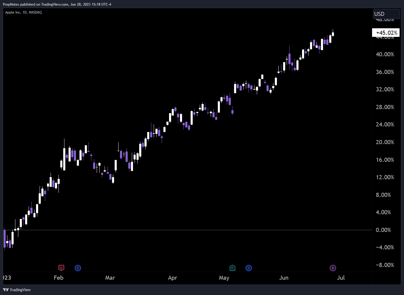The width and height of the screenshot is (404, 295).
Task: Click the 24.00% price scale label
Action: tap(385, 124)
